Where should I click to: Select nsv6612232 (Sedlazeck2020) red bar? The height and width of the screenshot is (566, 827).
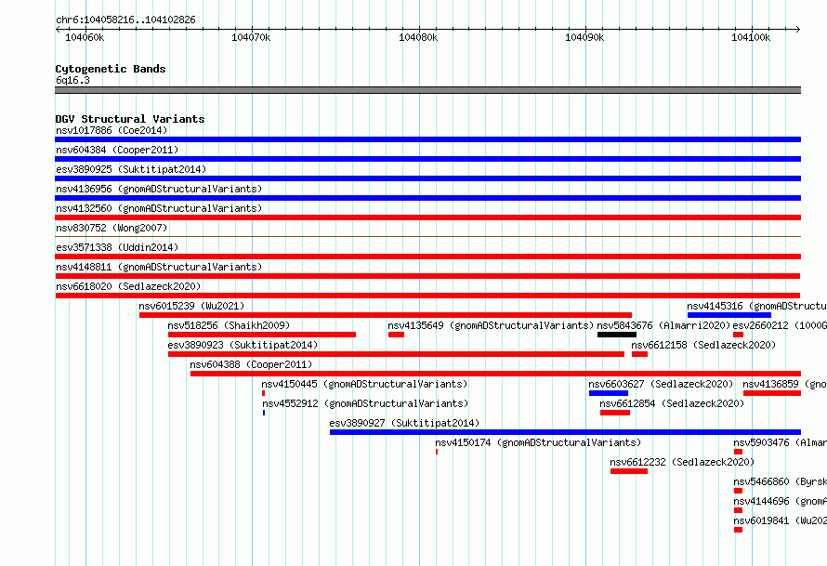click(629, 471)
